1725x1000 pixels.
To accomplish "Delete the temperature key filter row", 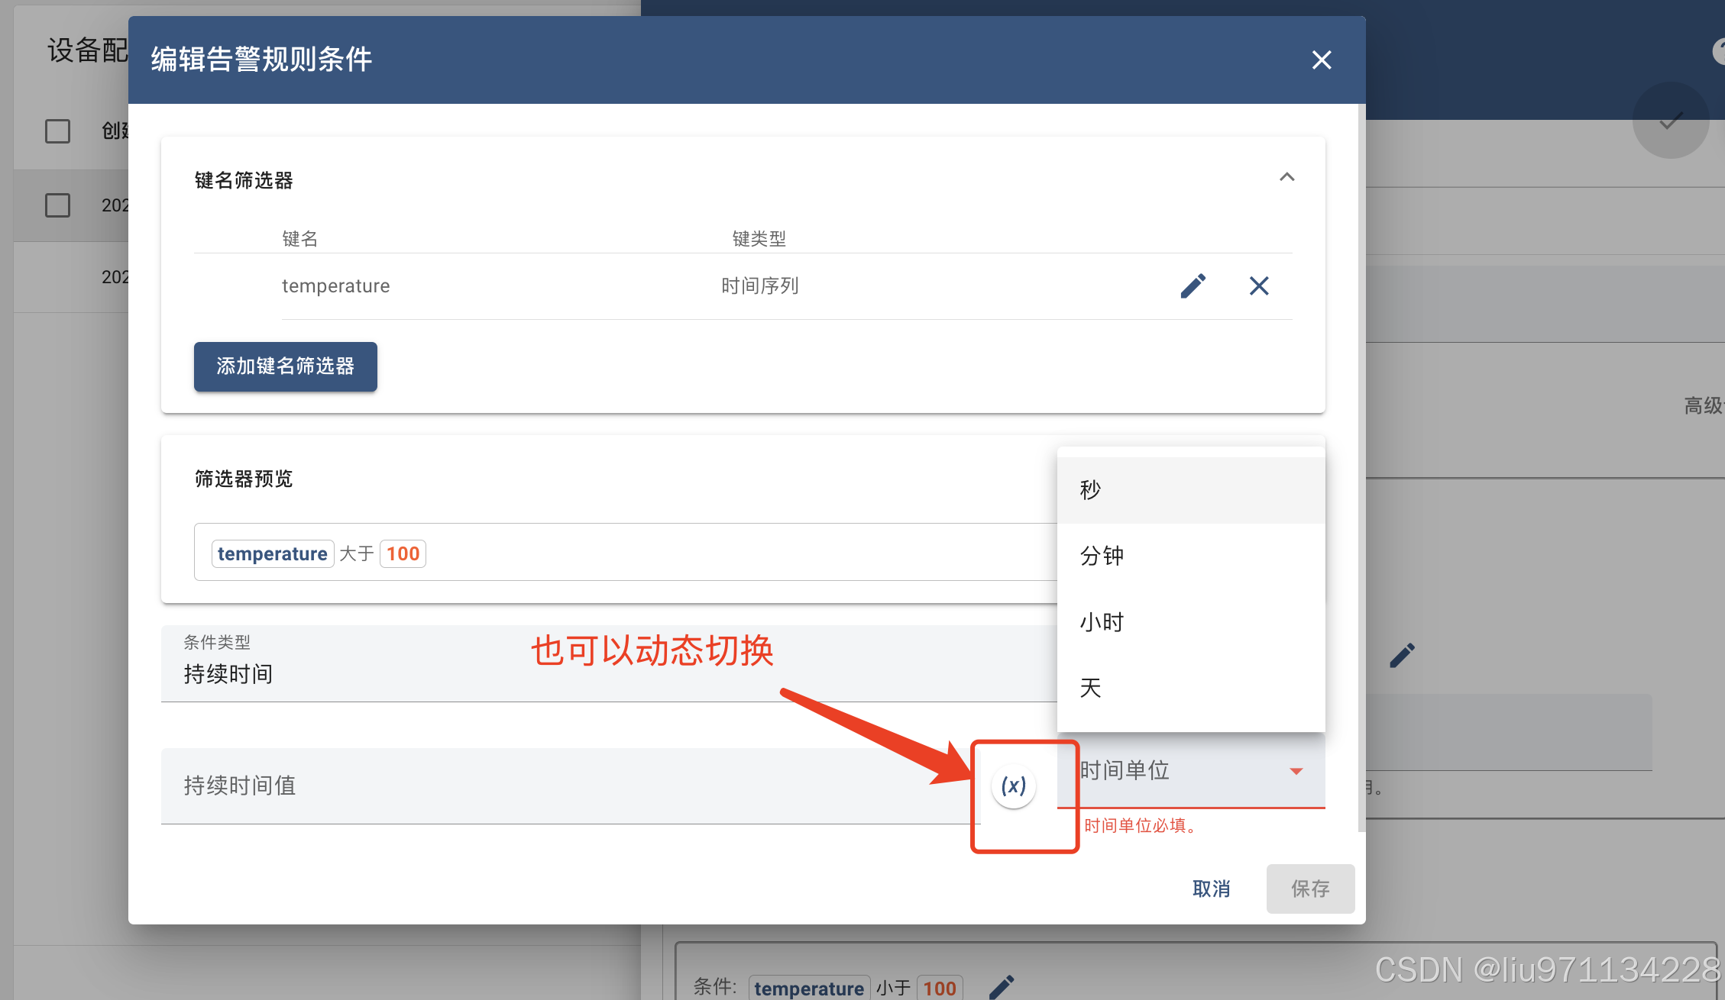I will (x=1259, y=286).
